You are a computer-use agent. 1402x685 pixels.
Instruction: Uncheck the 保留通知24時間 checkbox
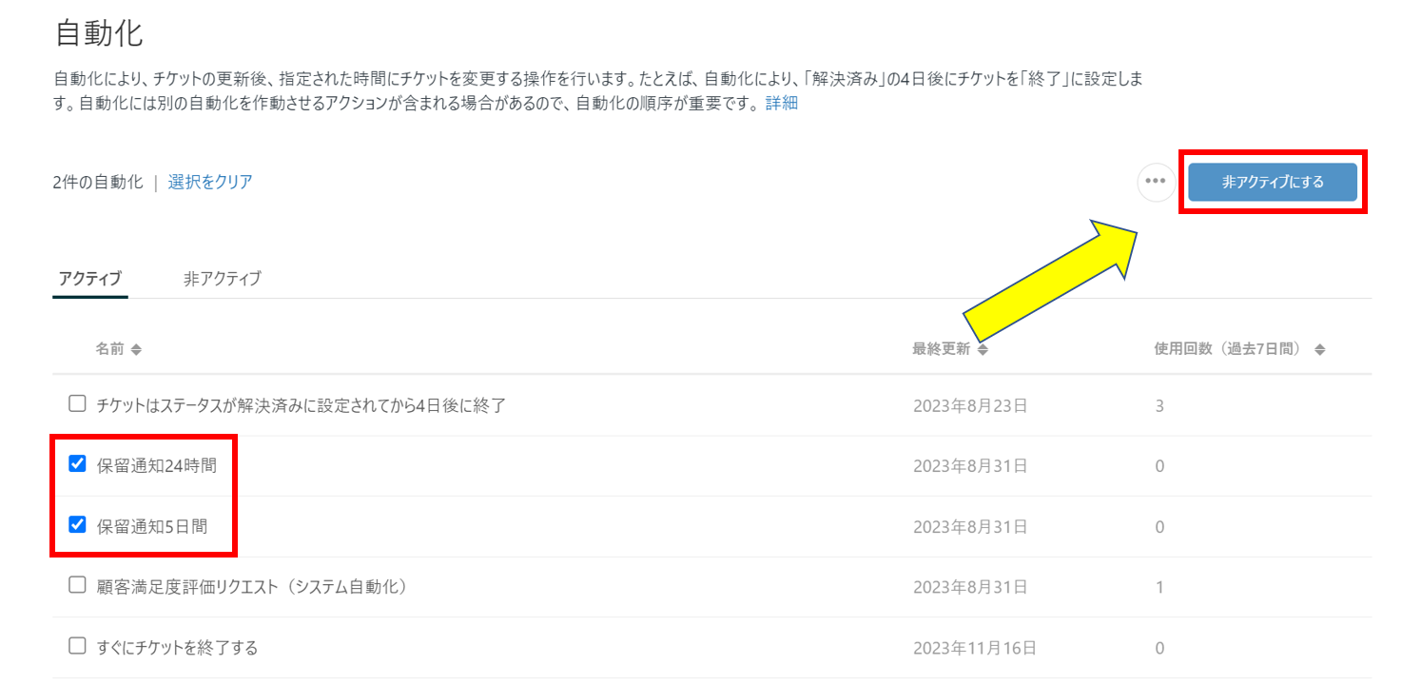[x=78, y=464]
